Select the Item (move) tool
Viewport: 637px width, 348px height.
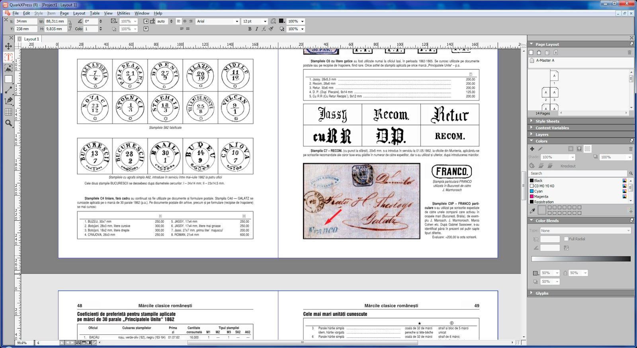click(x=8, y=47)
